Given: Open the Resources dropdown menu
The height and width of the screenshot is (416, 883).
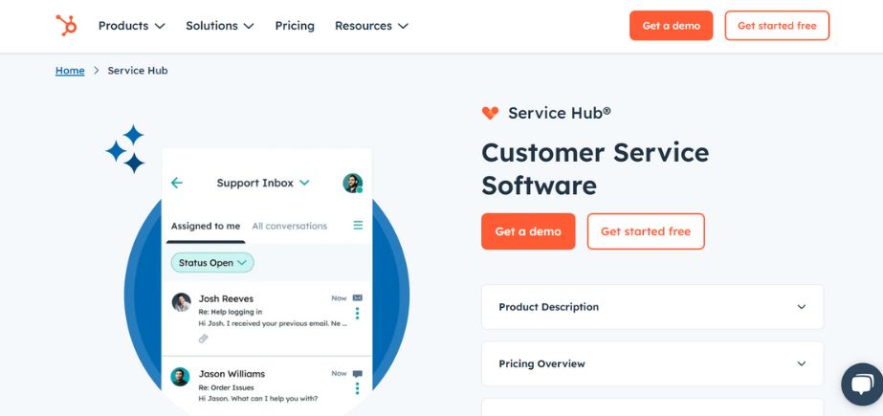Looking at the screenshot, I should point(371,26).
